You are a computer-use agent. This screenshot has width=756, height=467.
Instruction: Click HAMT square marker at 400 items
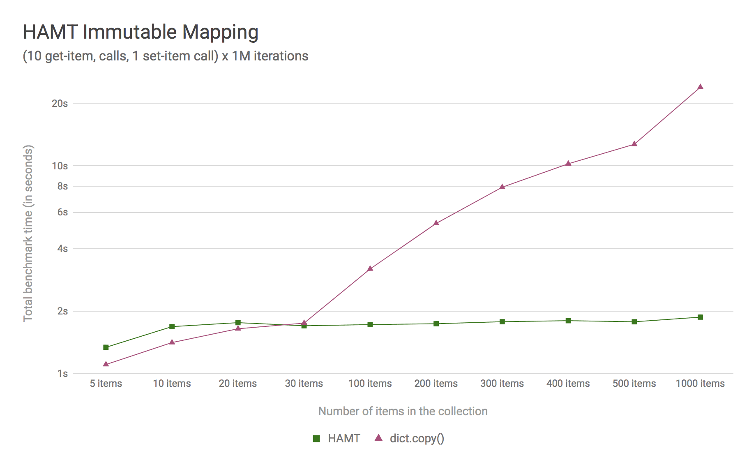tap(568, 321)
